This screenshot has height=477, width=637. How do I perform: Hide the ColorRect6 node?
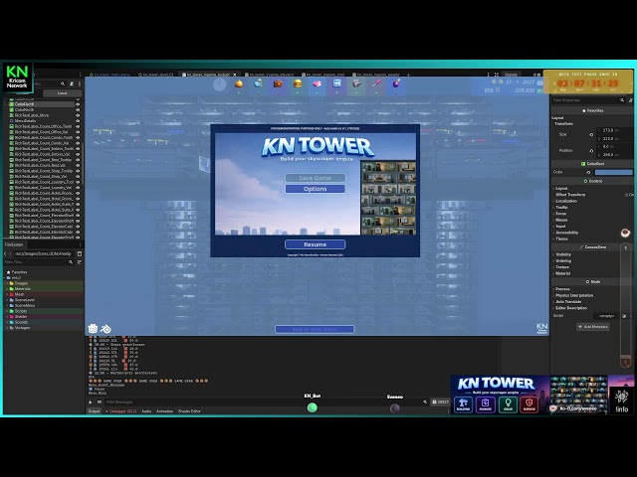pyautogui.click(x=78, y=104)
